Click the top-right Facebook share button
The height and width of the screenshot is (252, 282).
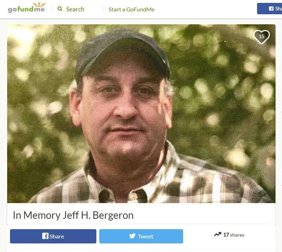270,9
